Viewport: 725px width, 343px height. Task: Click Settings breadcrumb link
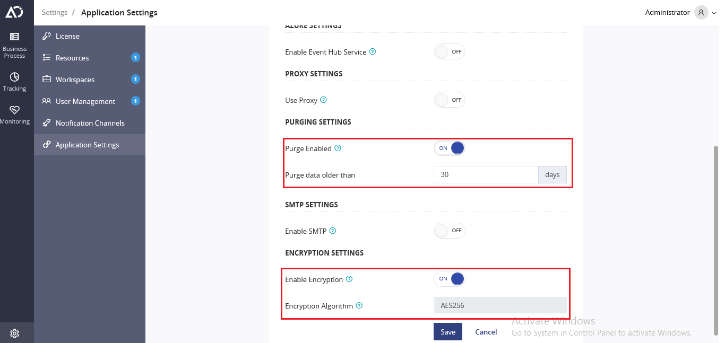55,12
